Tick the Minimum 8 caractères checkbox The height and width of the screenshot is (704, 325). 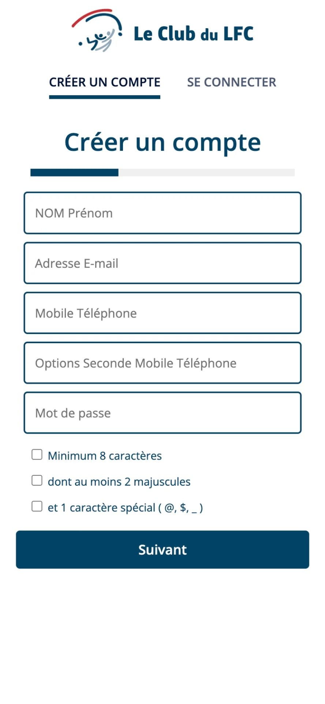pyautogui.click(x=37, y=454)
